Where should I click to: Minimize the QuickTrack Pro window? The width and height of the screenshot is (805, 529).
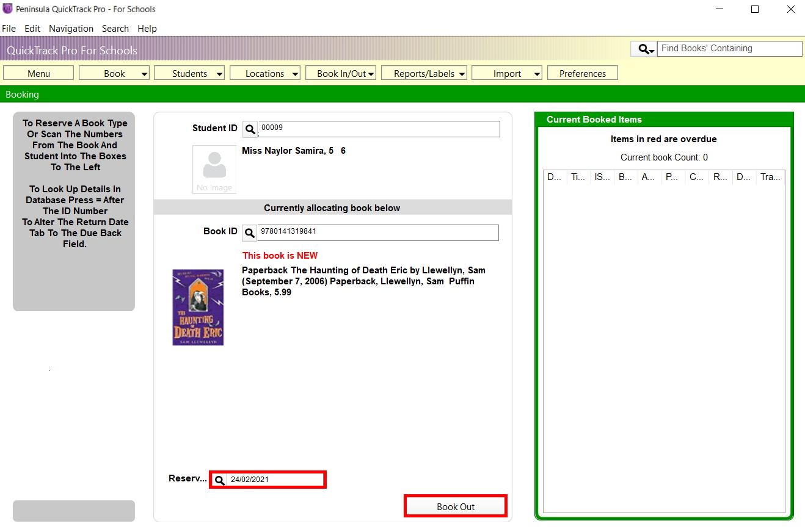(720, 9)
